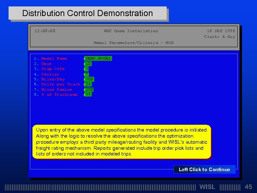Click the '1. Model Name' label

click(x=50, y=58)
